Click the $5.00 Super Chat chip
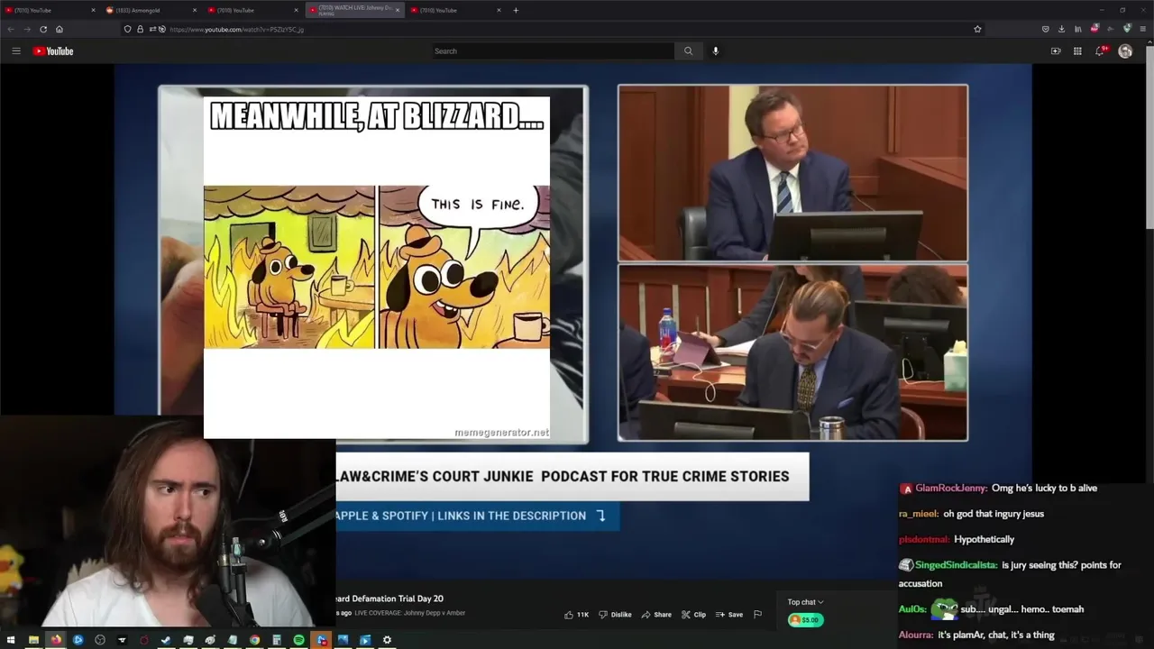 pyautogui.click(x=805, y=620)
